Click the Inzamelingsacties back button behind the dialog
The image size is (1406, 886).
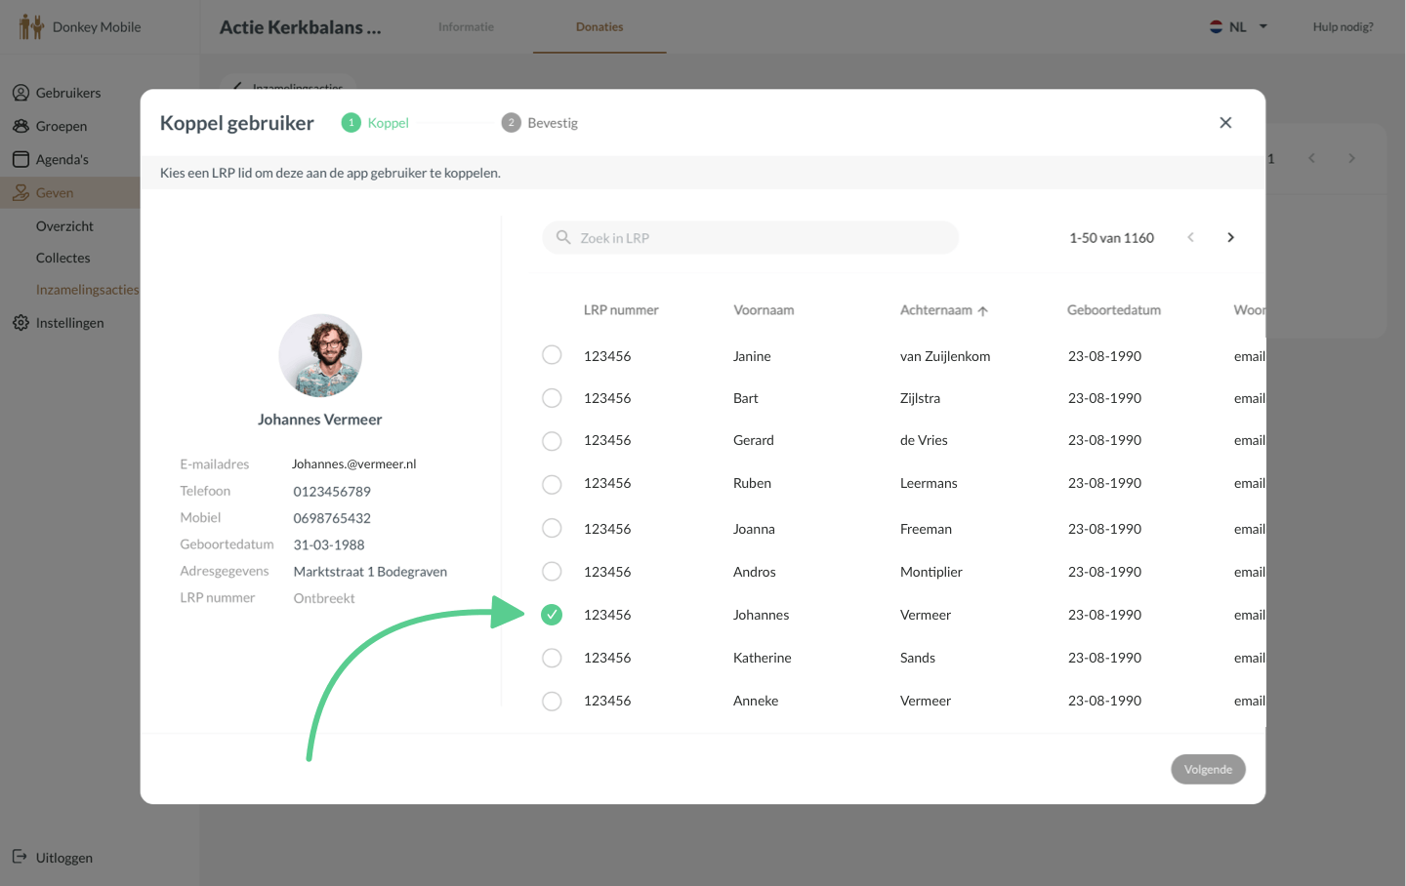coord(288,82)
